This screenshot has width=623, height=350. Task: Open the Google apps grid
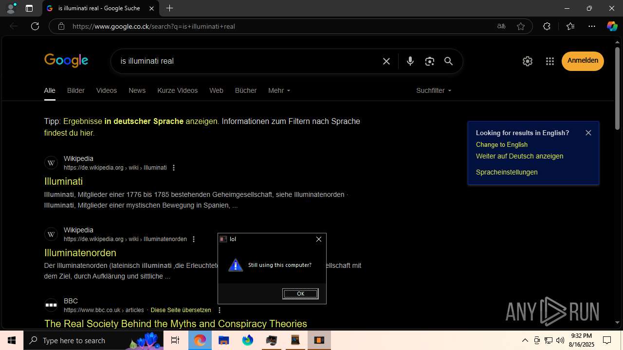point(550,61)
